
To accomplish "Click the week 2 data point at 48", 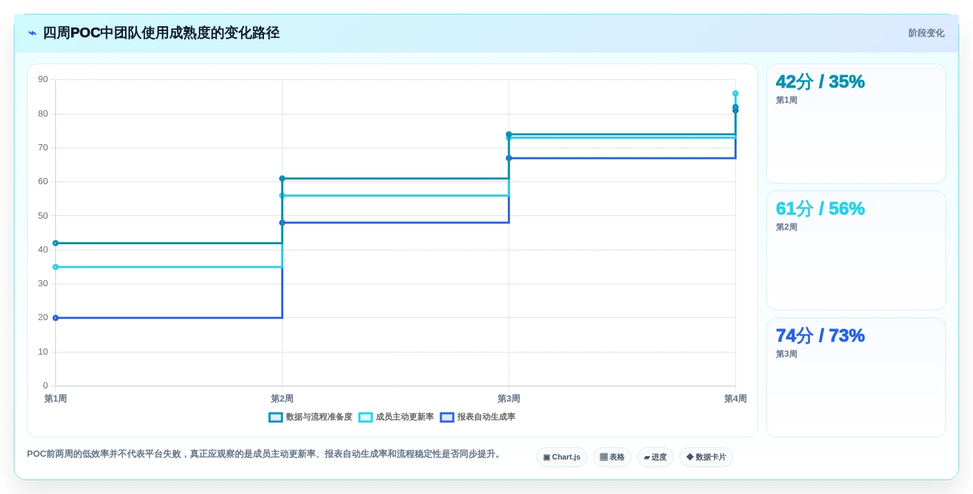I will pos(282,223).
